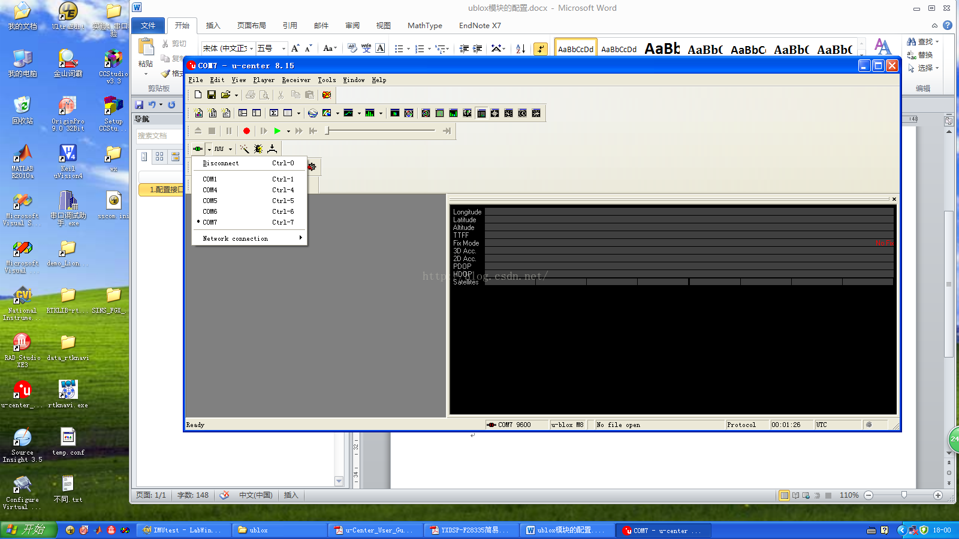Open the Play speed dropdown arrow
Image resolution: width=959 pixels, height=539 pixels.
pos(288,131)
